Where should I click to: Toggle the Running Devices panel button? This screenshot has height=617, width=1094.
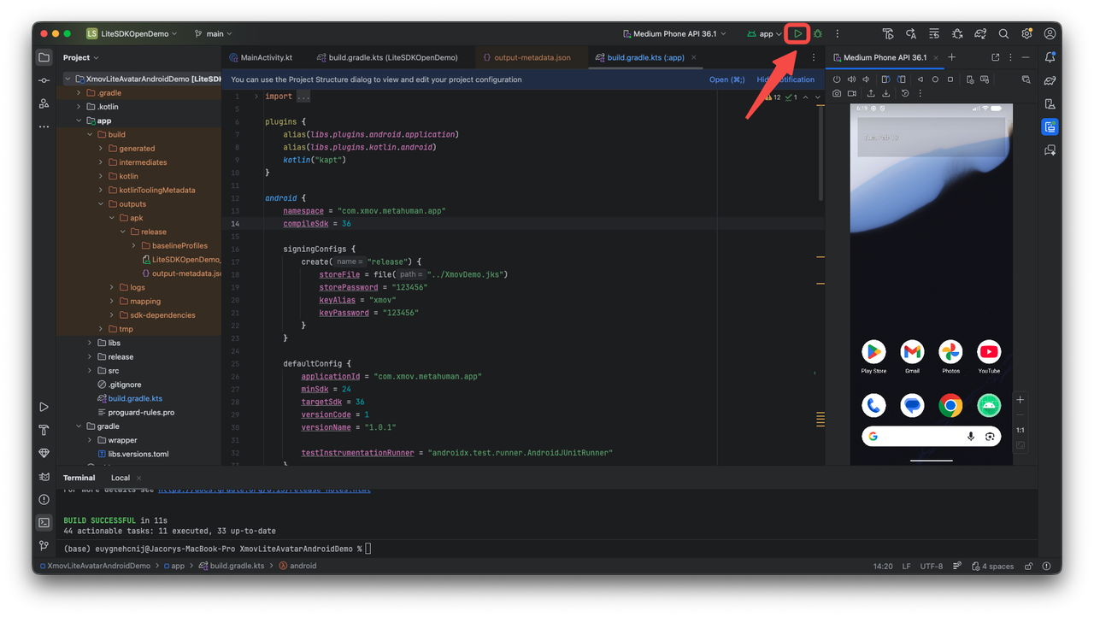(x=1050, y=127)
